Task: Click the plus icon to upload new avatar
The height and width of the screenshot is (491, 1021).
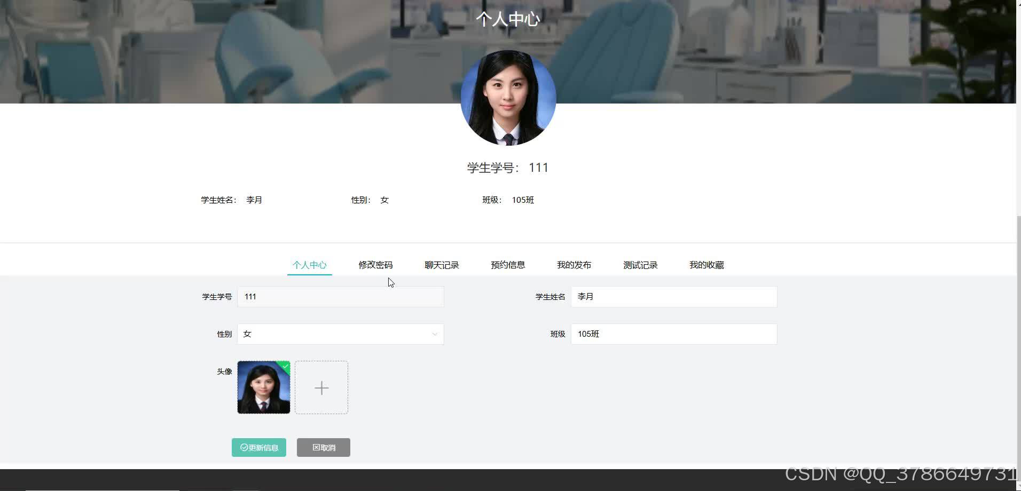Action: (x=321, y=387)
